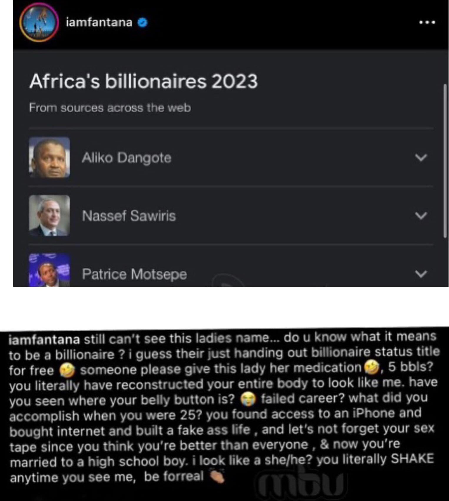Expand the Aliko Dangote row chevron

click(x=421, y=157)
